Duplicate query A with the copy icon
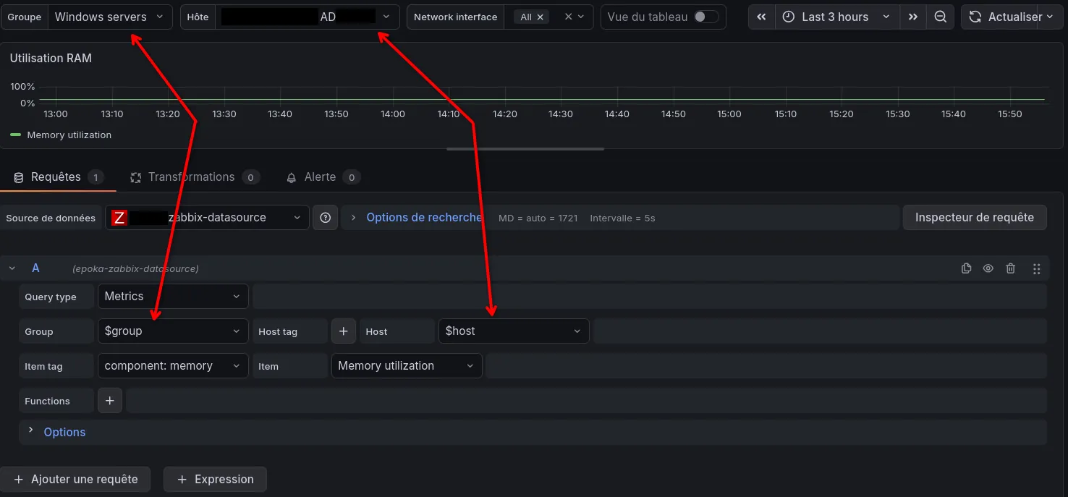 tap(966, 268)
